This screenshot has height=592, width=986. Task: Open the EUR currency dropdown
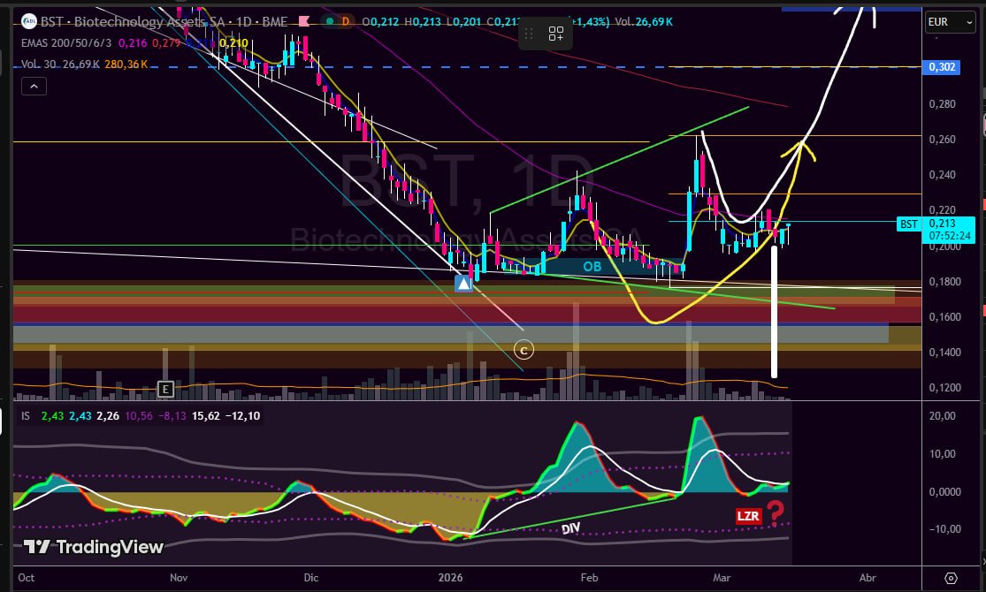coord(950,21)
